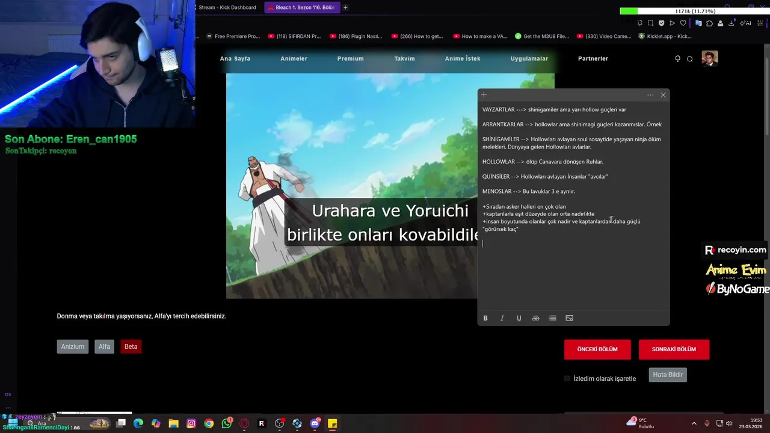The image size is (770, 433).
Task: Tick the İzledim olarak işaretle checkbox
Action: [x=567, y=378]
